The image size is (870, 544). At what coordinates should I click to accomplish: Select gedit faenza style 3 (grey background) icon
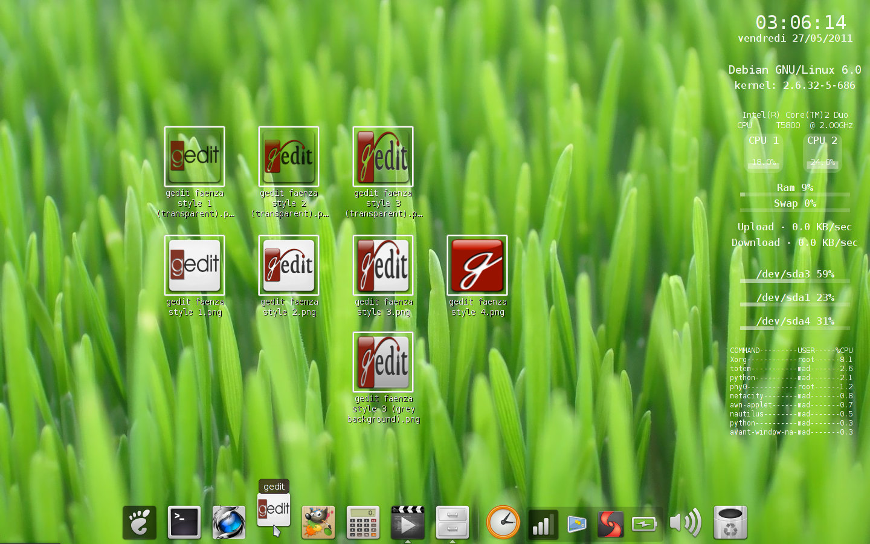pyautogui.click(x=383, y=362)
